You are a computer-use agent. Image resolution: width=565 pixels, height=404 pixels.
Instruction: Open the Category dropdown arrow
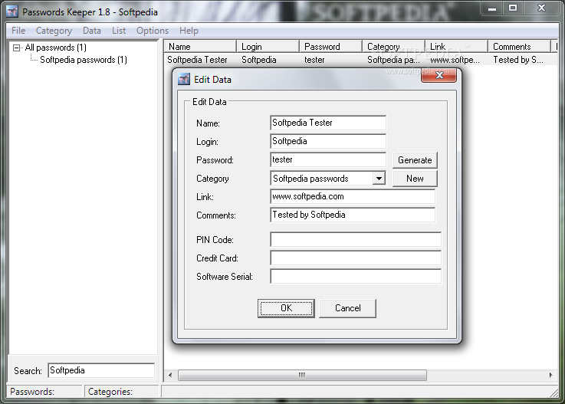(x=379, y=179)
